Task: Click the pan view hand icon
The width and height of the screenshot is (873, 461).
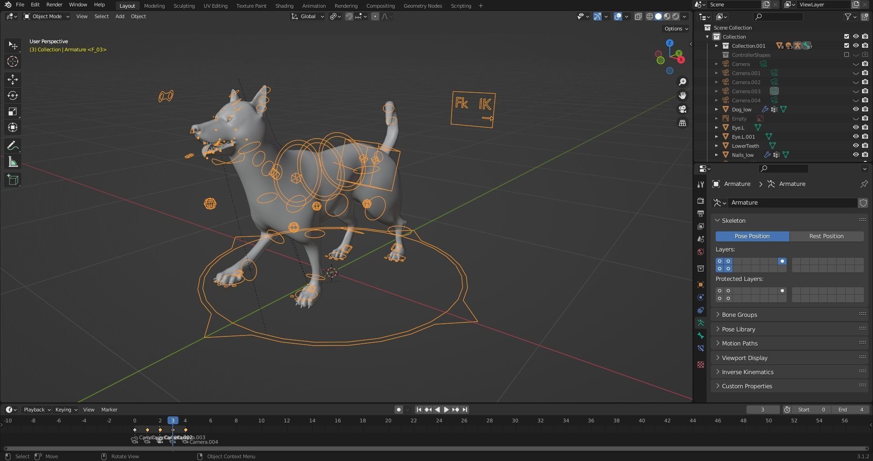Action: coord(682,95)
